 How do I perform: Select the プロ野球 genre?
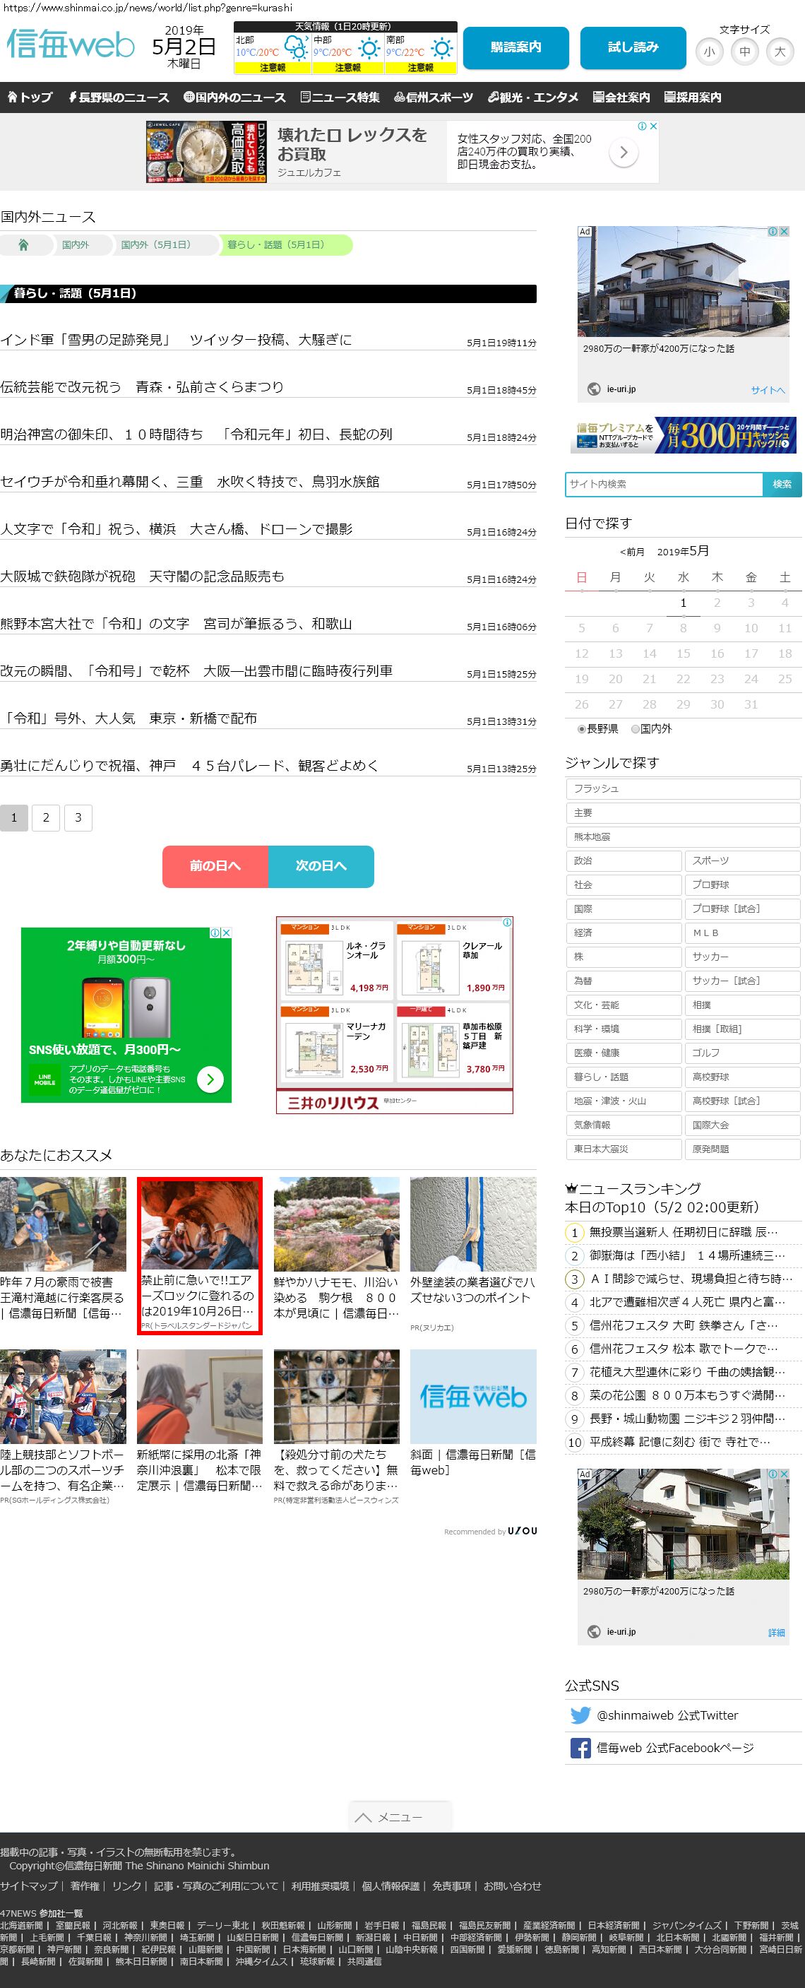point(743,884)
